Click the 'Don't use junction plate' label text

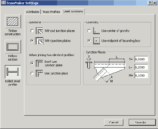53,63
